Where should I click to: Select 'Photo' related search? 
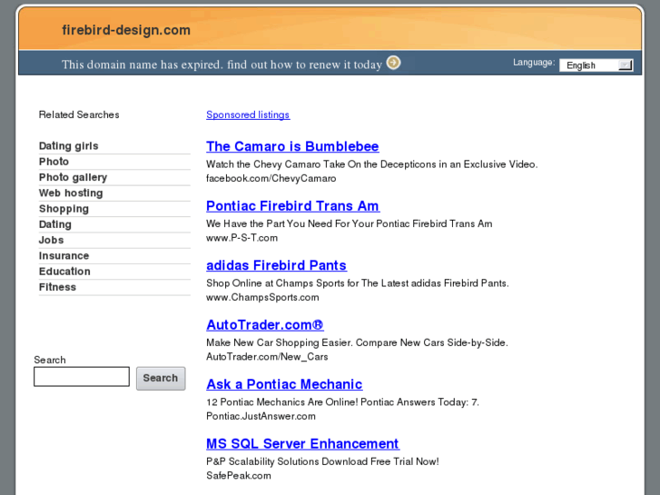pos(54,162)
